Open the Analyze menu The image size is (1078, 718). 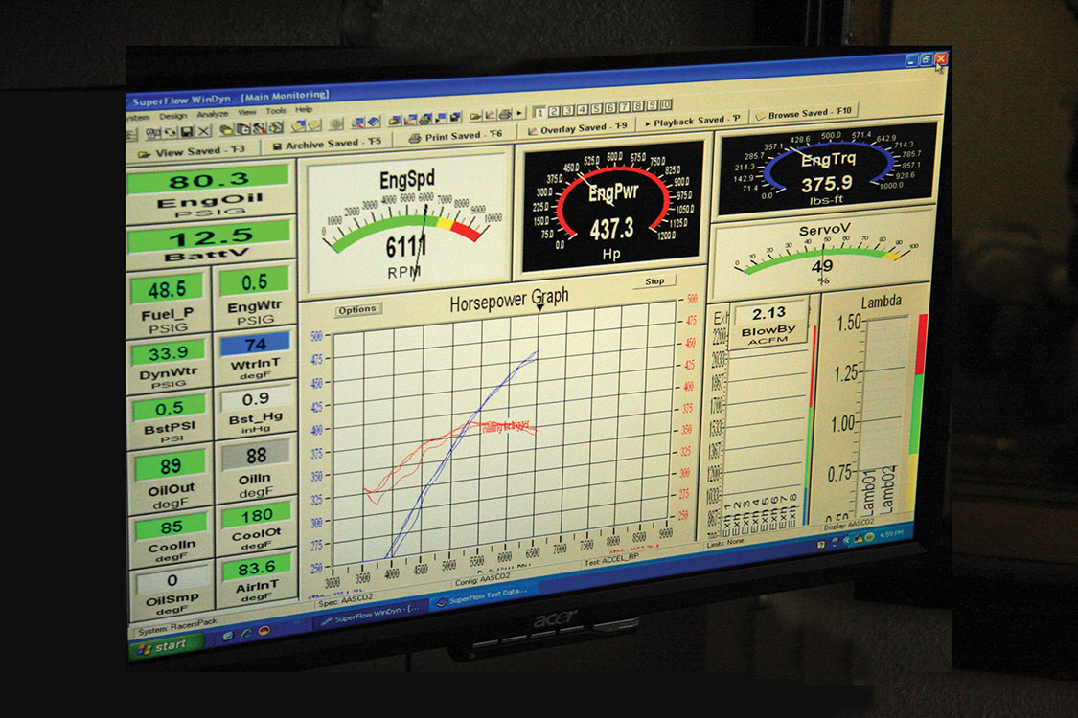coord(213,114)
